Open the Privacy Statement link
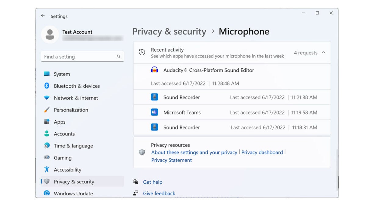The height and width of the screenshot is (206, 366). click(171, 160)
